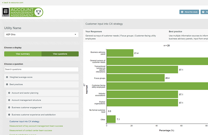
Task: Expand Account and sector planning plus icon
Action: point(9,93)
